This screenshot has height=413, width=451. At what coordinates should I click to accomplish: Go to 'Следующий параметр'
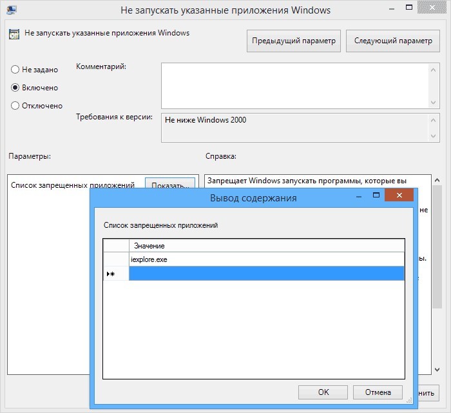tap(393, 41)
